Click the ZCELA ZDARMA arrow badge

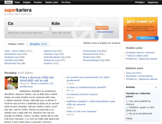point(147,38)
